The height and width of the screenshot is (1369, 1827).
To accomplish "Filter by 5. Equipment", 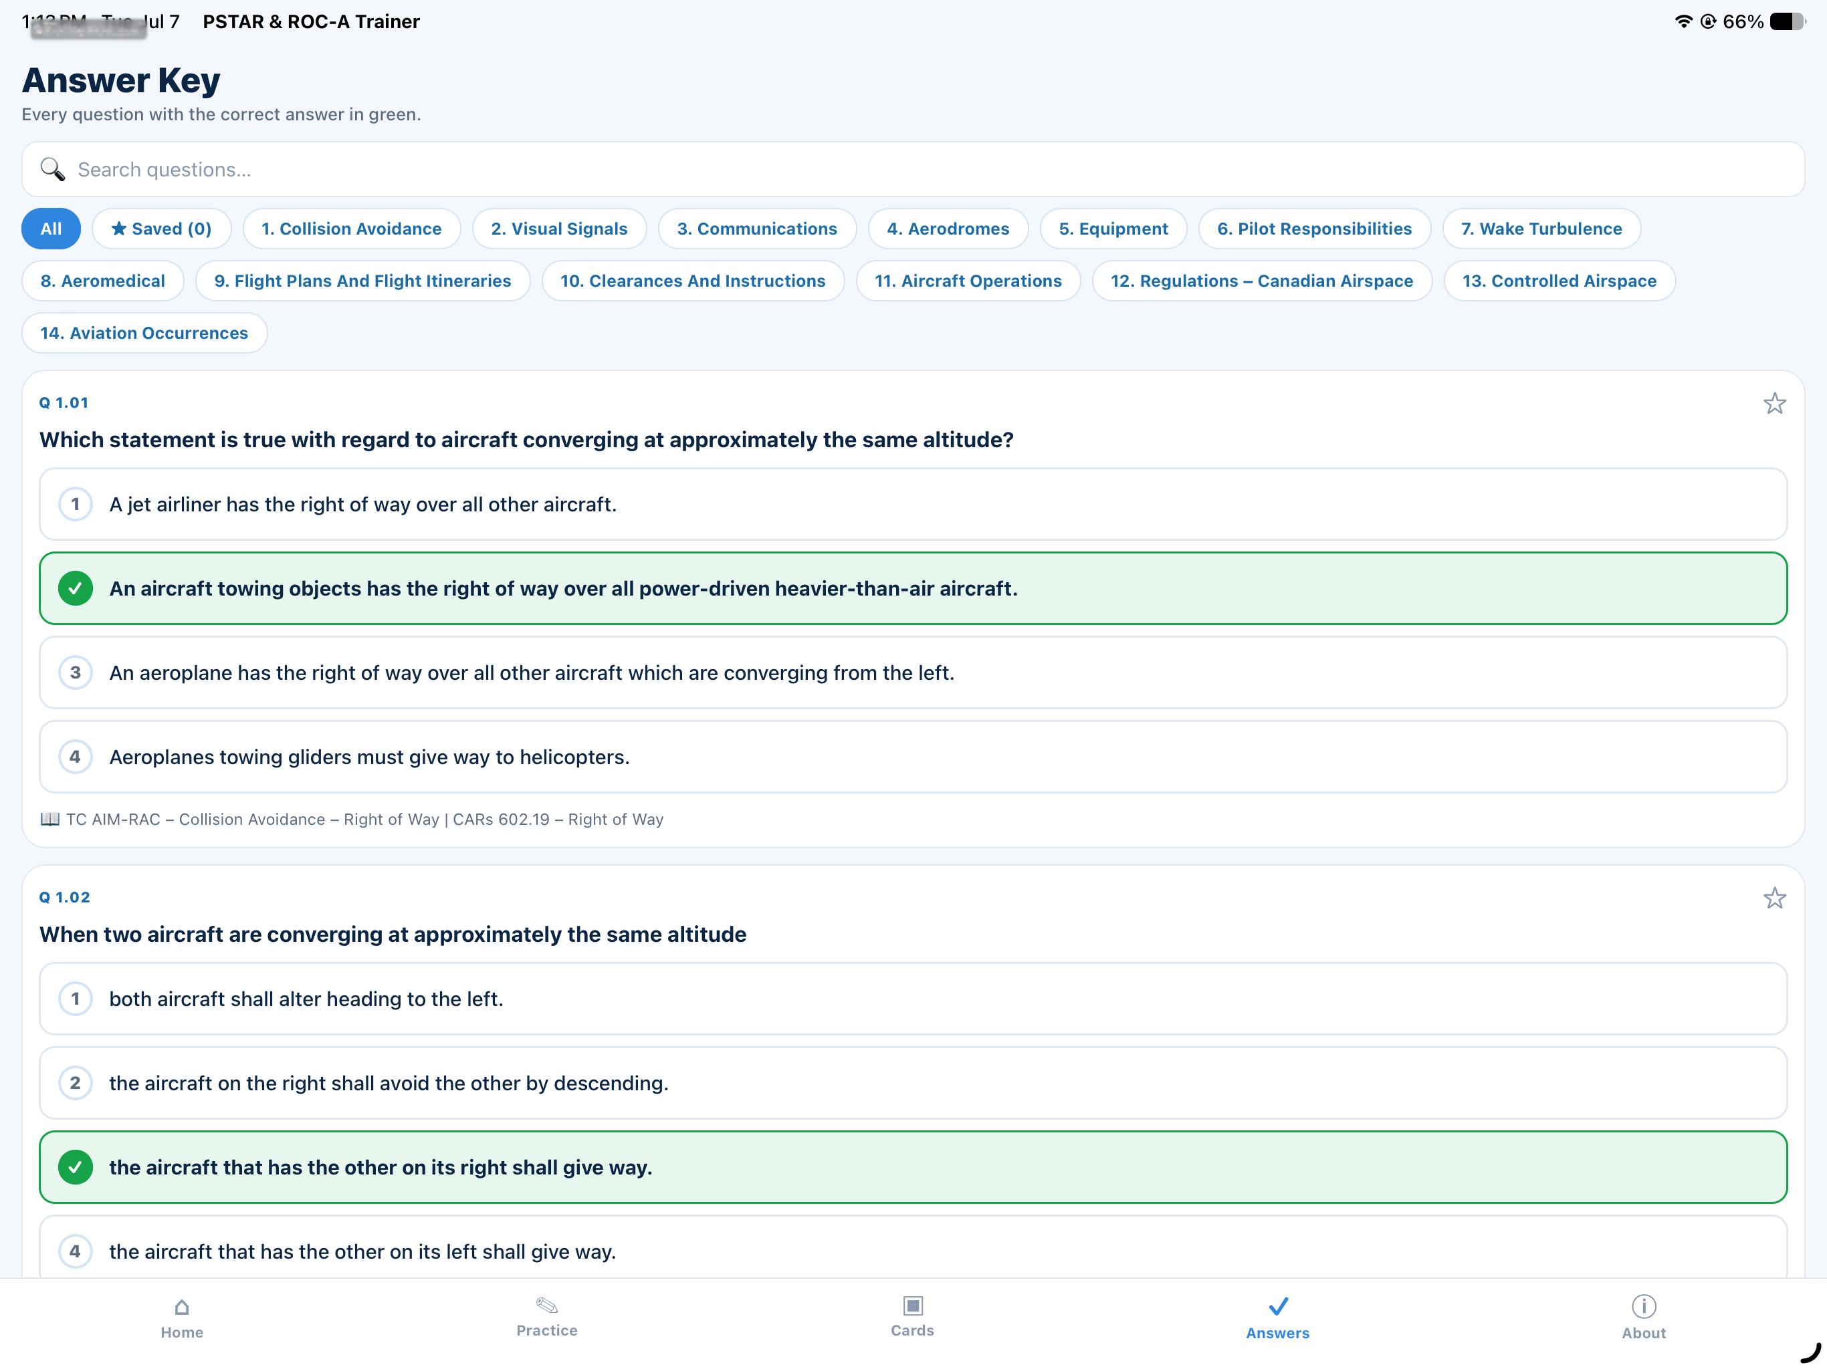I will pos(1113,229).
